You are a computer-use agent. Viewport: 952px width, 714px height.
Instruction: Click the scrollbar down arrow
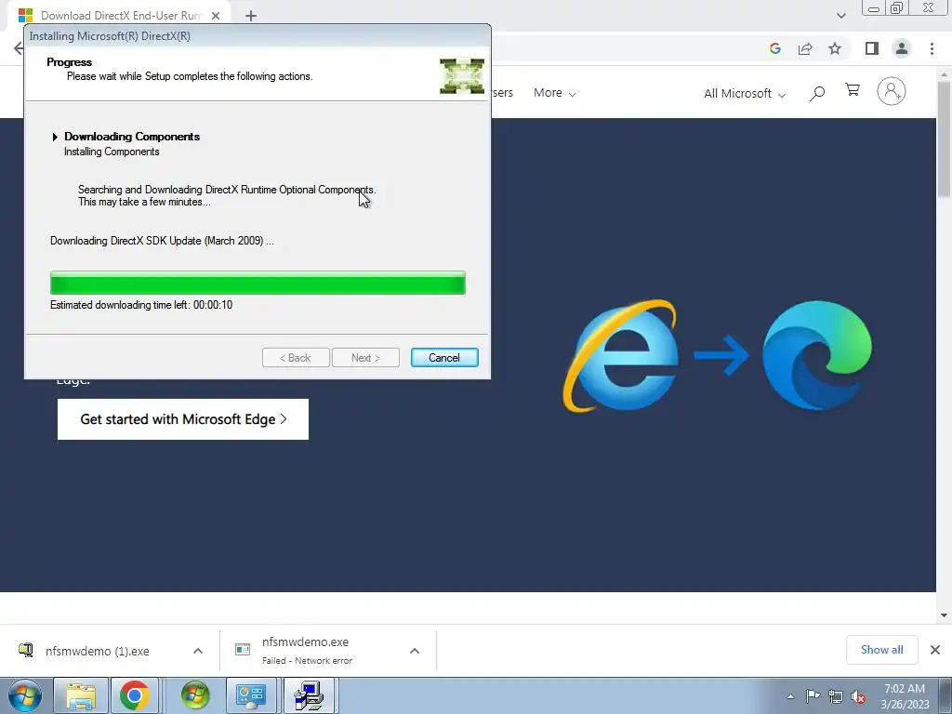point(945,615)
